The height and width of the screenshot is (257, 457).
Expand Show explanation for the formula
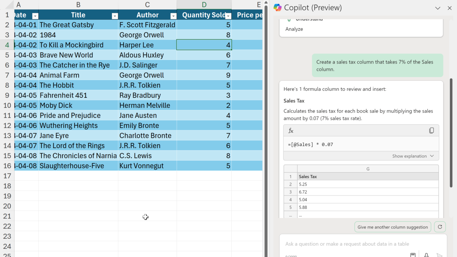pos(413,156)
